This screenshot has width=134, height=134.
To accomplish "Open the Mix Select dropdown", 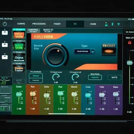I will click(x=129, y=32).
